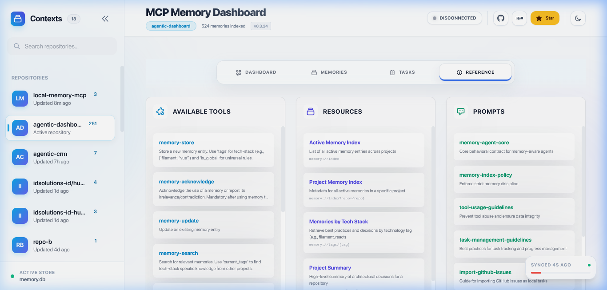This screenshot has width=607, height=290.
Task: Click the red sync progress bar
Action: point(536,272)
